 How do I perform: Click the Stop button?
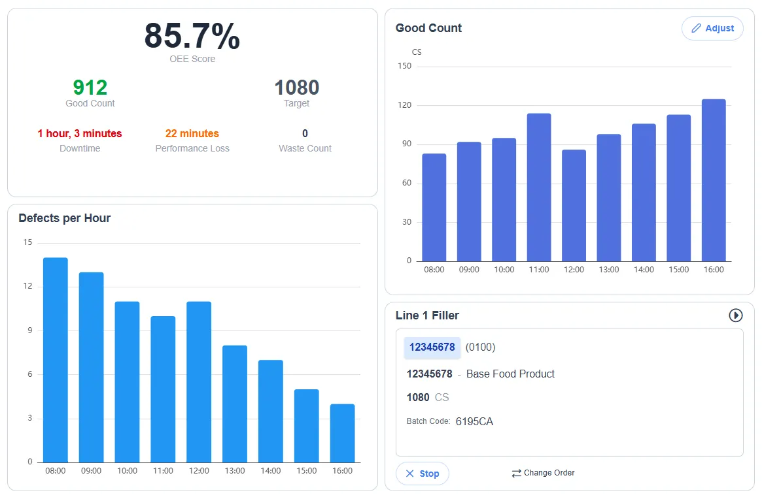click(x=422, y=474)
